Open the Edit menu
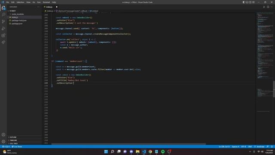275x155 pixels. (13, 2)
